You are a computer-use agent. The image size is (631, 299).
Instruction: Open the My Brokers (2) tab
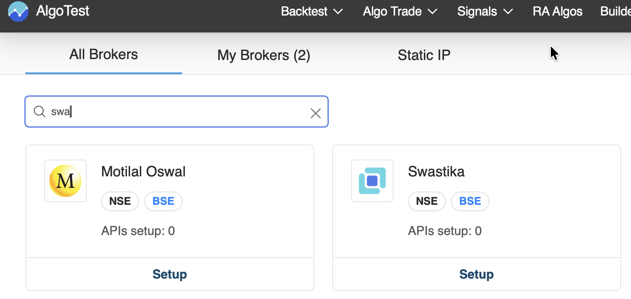[x=264, y=55]
